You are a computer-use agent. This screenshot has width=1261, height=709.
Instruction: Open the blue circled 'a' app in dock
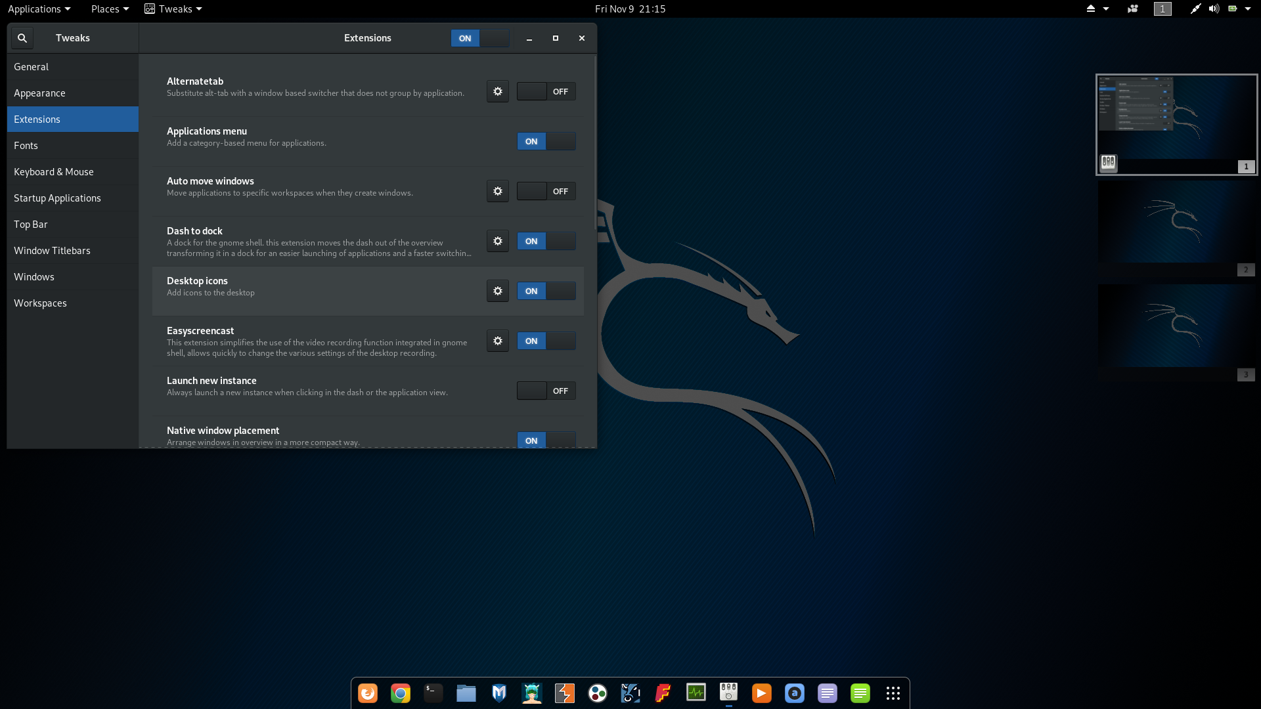[x=795, y=693]
